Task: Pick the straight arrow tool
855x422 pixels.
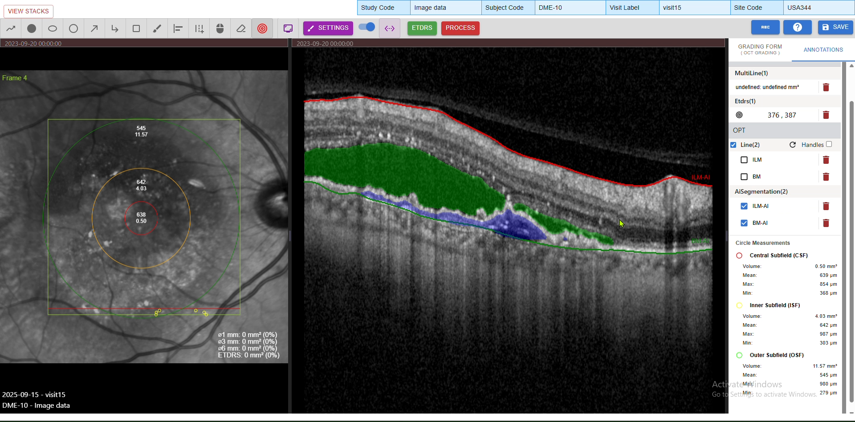Action: tap(94, 28)
